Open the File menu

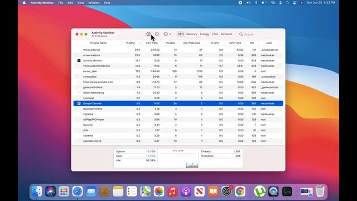point(61,3)
